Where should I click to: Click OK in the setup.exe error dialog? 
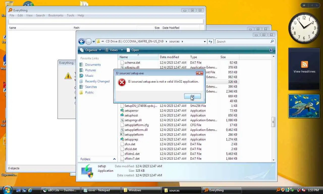[193, 96]
